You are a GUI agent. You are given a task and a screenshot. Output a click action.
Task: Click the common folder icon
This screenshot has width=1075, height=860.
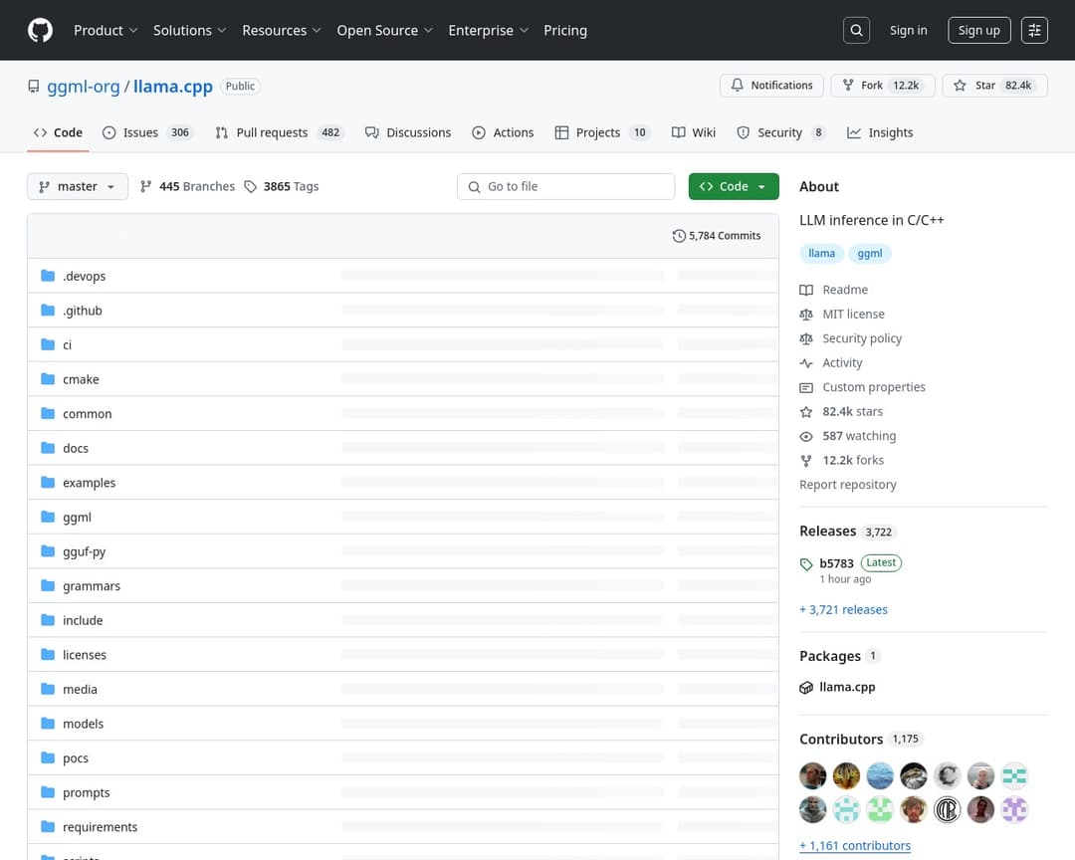point(48,413)
